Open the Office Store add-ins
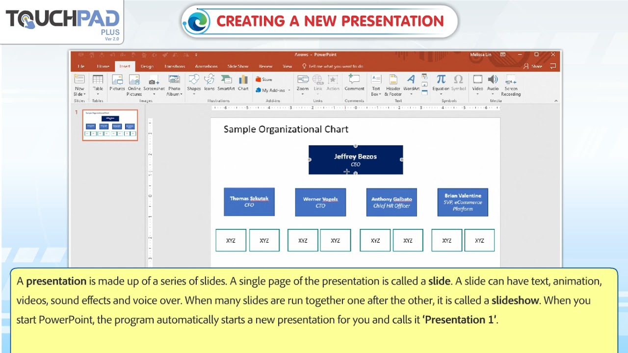628x353 pixels. [264, 79]
